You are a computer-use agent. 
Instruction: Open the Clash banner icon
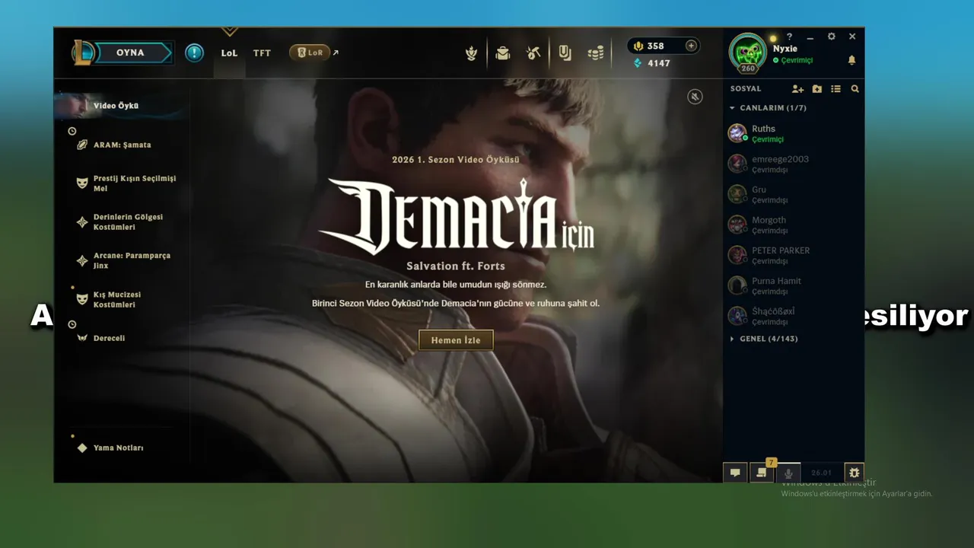click(x=565, y=53)
